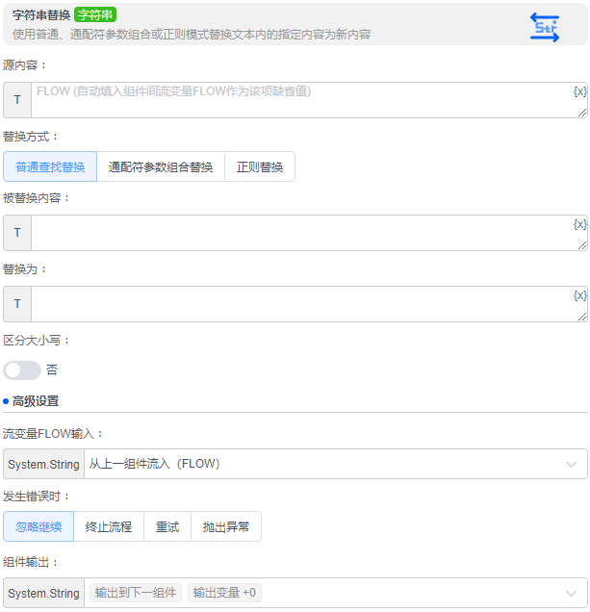Image resolution: width=590 pixels, height=612 pixels.
Task: Click the 字符串替换 title
Action: coord(41,14)
